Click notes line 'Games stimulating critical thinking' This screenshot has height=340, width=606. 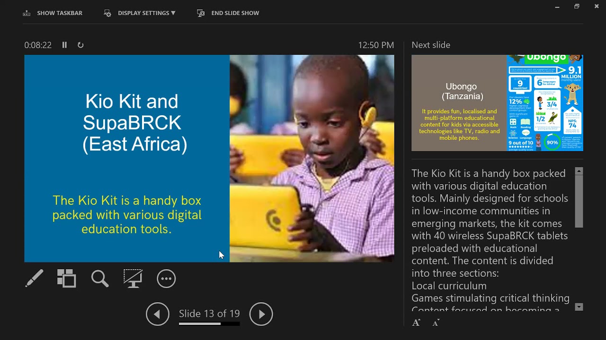tap(490, 298)
